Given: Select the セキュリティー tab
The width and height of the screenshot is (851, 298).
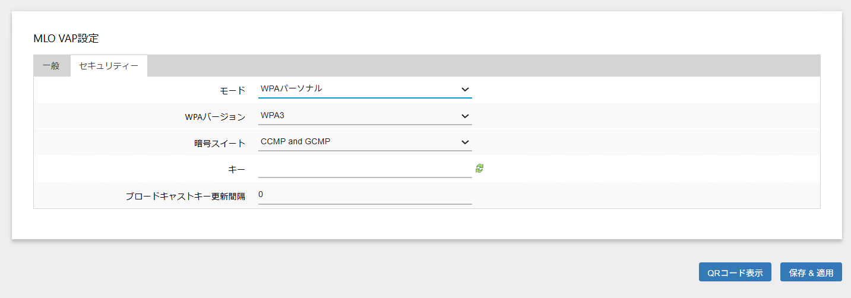Looking at the screenshot, I should tap(109, 66).
